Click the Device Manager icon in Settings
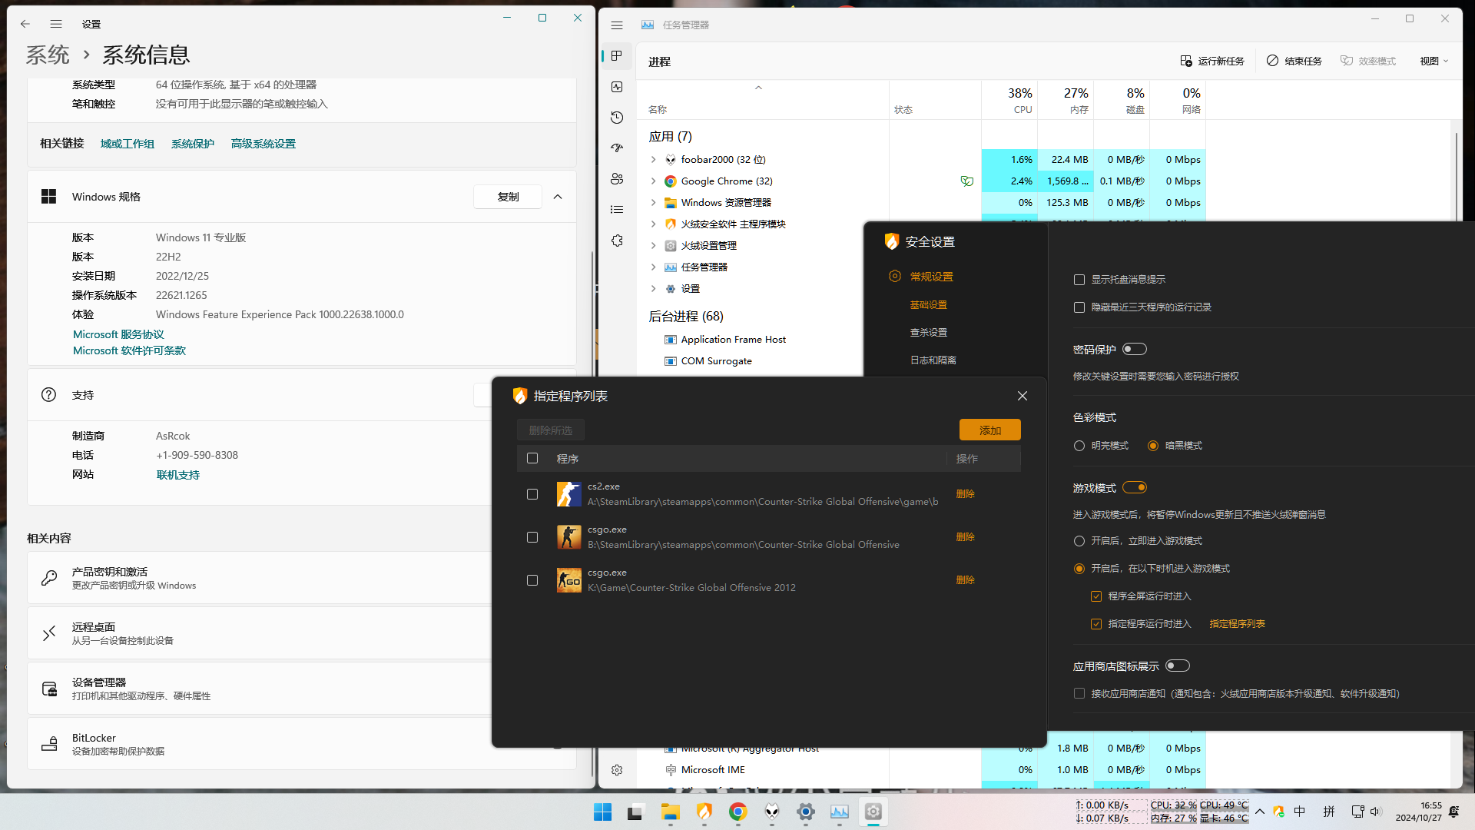The height and width of the screenshot is (830, 1475). 49,689
